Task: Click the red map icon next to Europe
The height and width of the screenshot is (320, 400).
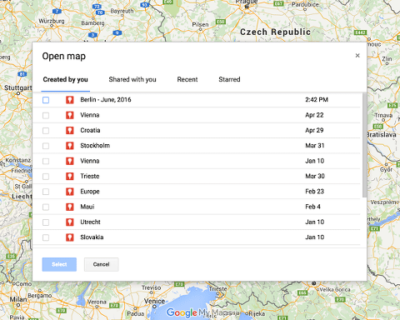Action: point(70,192)
